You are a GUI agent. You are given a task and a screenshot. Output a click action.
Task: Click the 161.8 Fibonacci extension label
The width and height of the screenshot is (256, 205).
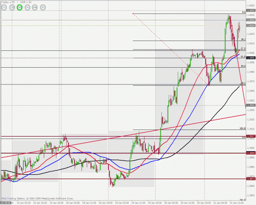[x=242, y=128]
